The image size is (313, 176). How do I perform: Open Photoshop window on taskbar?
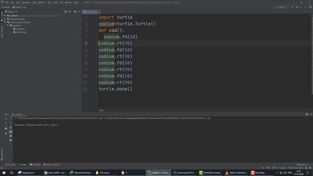coord(184,173)
